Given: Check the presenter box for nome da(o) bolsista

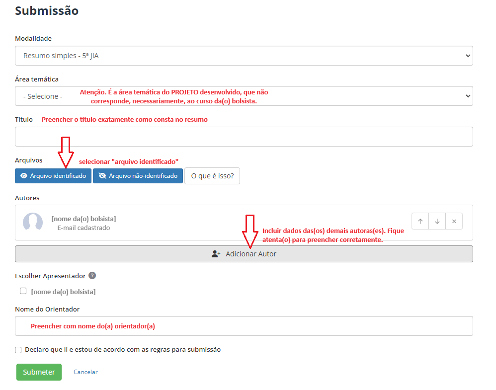Looking at the screenshot, I should [23, 291].
